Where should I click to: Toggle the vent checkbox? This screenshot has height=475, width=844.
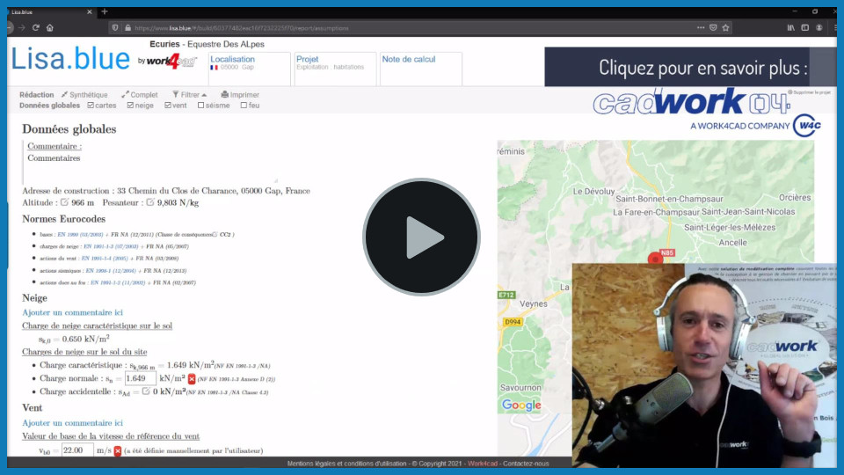point(168,106)
